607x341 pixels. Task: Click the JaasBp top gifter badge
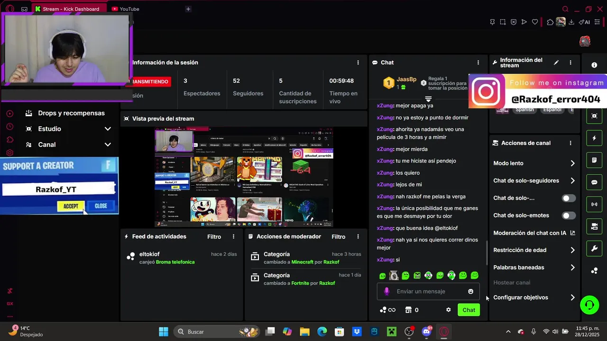point(389,83)
